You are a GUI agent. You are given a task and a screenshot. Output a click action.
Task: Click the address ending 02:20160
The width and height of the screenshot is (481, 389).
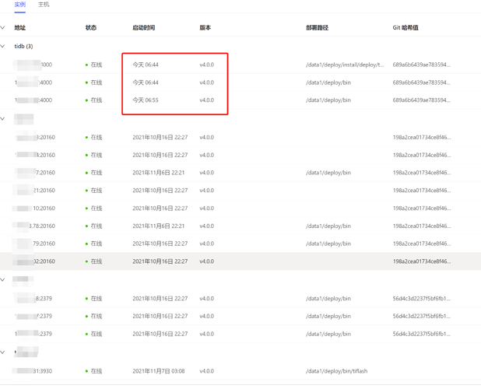click(44, 261)
